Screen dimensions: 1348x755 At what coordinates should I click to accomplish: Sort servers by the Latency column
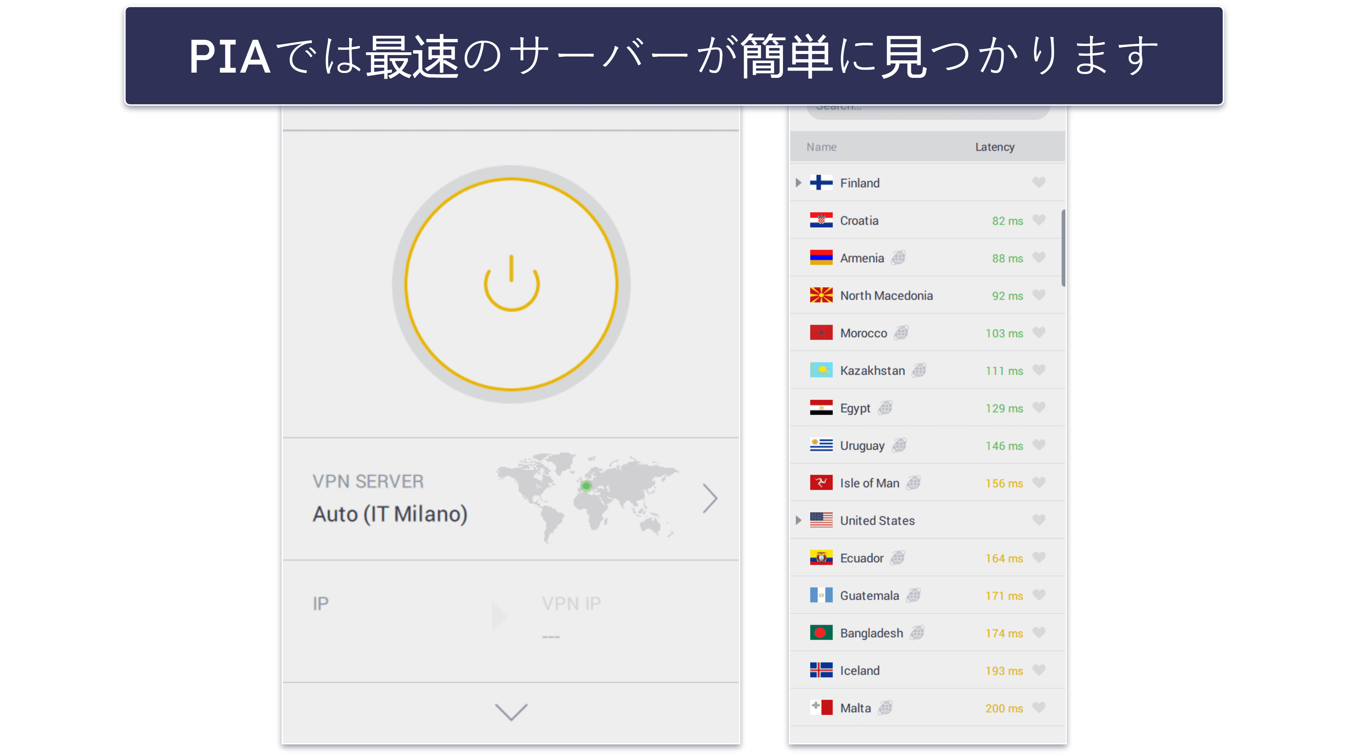coord(994,147)
